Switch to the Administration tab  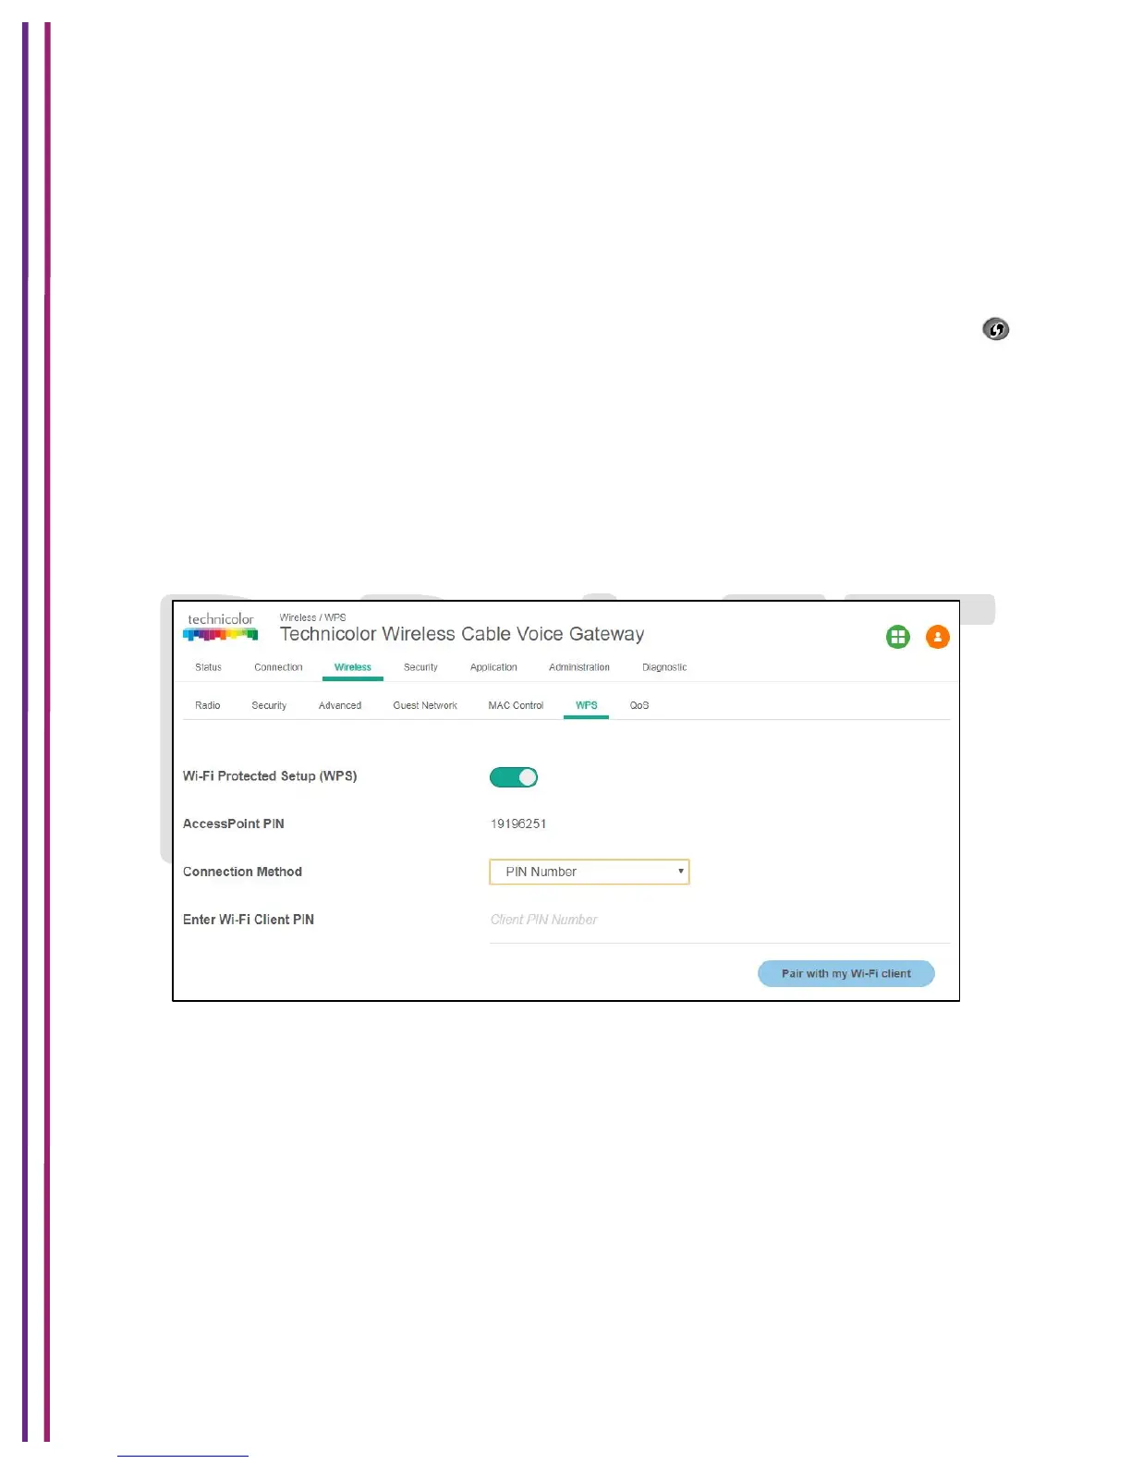579,667
